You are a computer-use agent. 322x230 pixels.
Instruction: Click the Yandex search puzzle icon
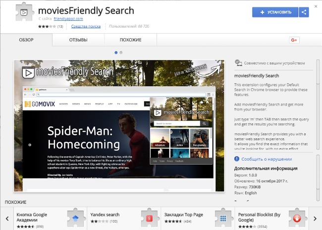[x=149, y=218]
